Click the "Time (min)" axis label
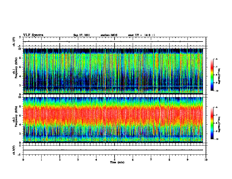 (117, 162)
